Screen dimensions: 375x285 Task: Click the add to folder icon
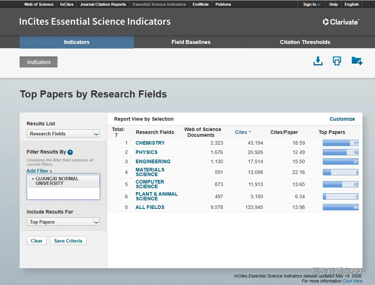coord(357,61)
